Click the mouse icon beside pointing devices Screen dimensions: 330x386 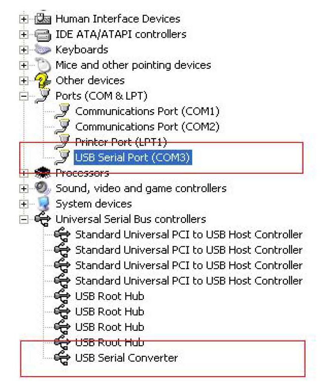tap(43, 65)
